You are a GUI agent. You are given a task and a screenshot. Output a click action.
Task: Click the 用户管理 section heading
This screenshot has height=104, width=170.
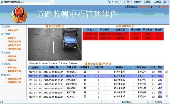coord(6,34)
